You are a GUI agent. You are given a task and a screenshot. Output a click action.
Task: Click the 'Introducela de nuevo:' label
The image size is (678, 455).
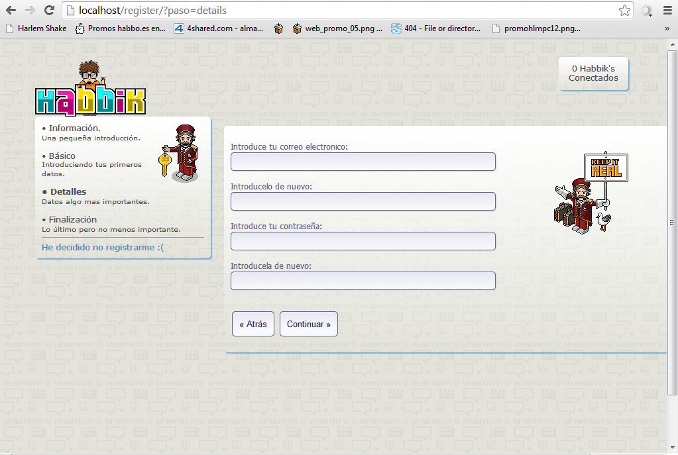coord(270,266)
